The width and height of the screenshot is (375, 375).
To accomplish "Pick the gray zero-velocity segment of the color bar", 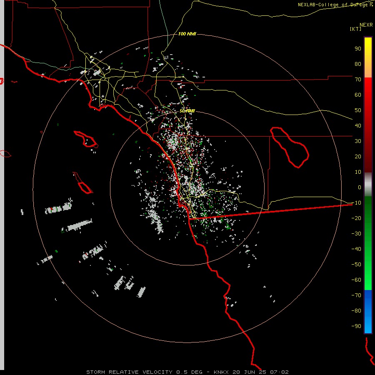I will pyautogui.click(x=368, y=185).
